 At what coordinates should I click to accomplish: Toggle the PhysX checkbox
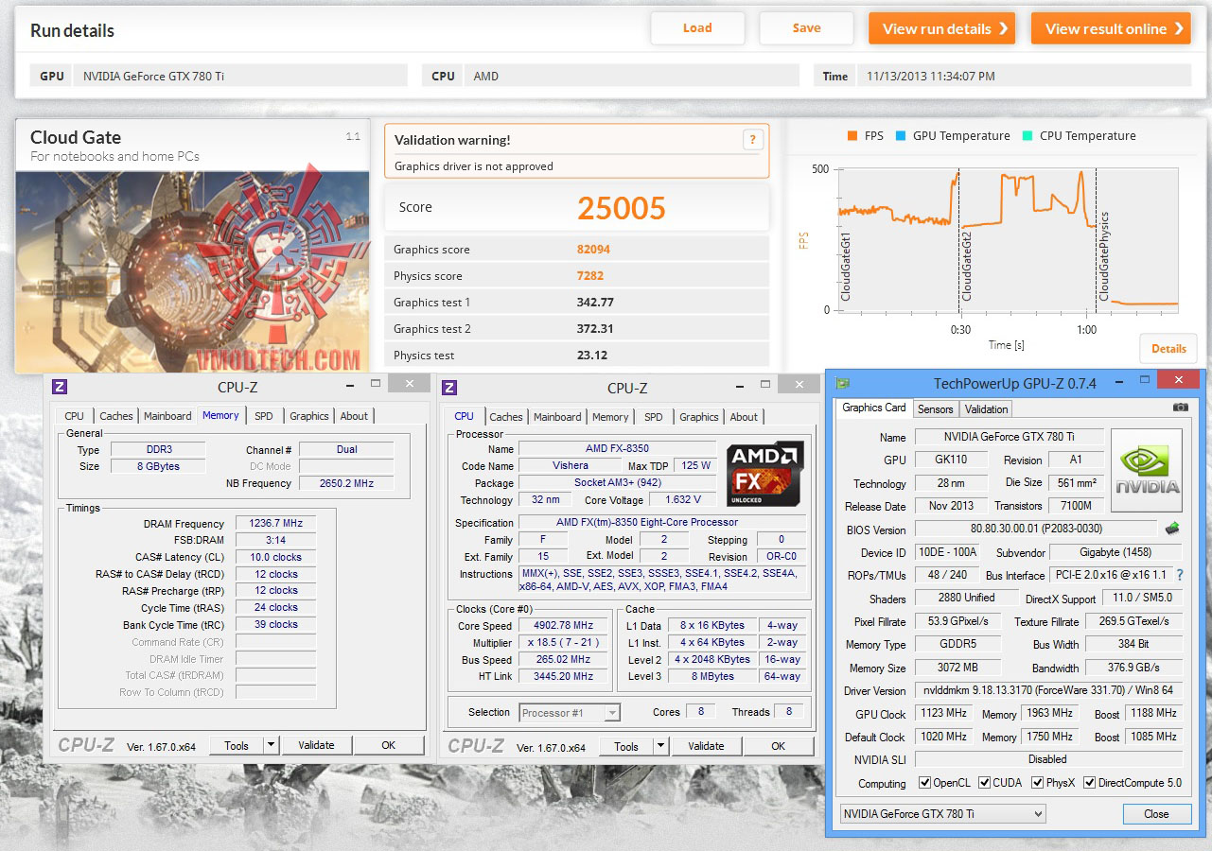pyautogui.click(x=1038, y=783)
